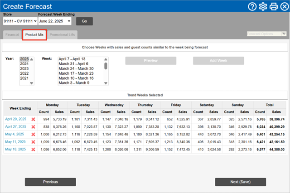This screenshot has height=193, width=290.
Task: Click Week list scroll up arrow
Action: tap(106, 59)
